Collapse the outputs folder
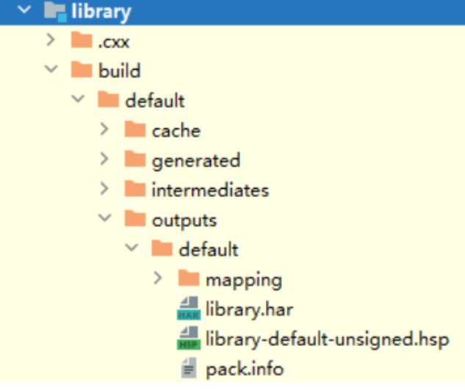 (105, 220)
